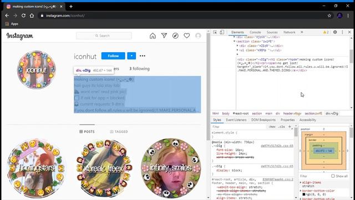Close the DevTools panel
The height and width of the screenshot is (200, 355).
pyautogui.click(x=349, y=32)
